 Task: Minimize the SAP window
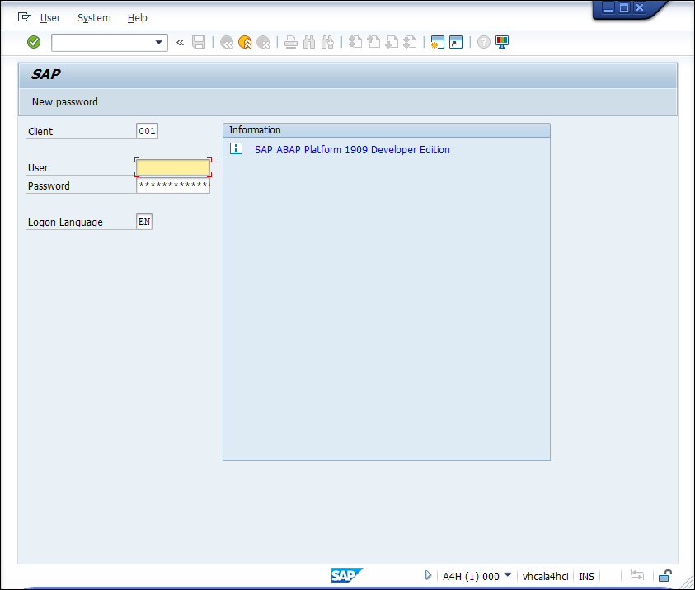coord(608,7)
